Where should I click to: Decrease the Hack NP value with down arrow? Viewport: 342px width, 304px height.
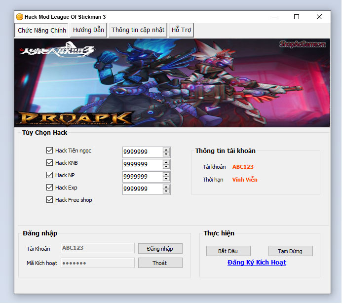click(166, 179)
